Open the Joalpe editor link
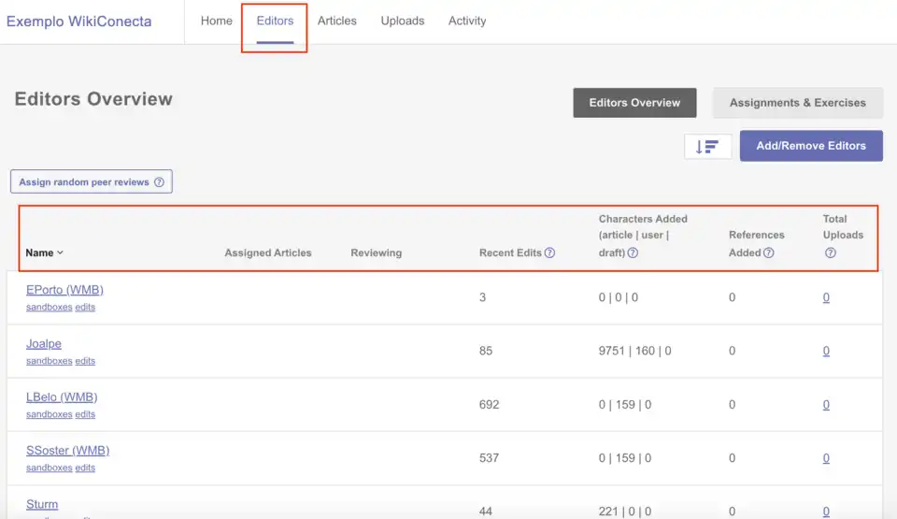897x519 pixels. 44,344
